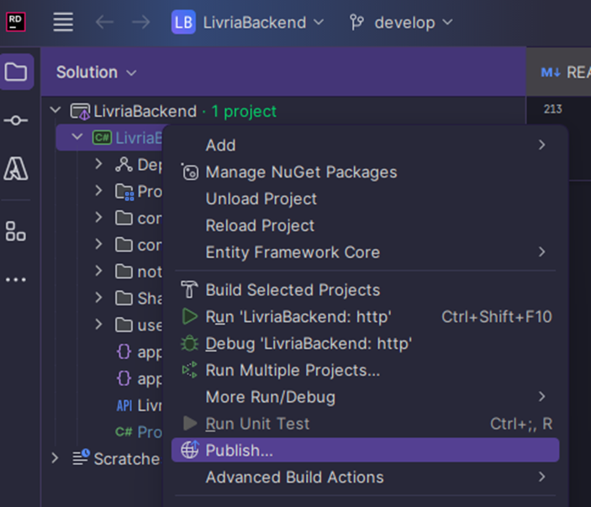Click the NuGet package icon in menu

190,172
